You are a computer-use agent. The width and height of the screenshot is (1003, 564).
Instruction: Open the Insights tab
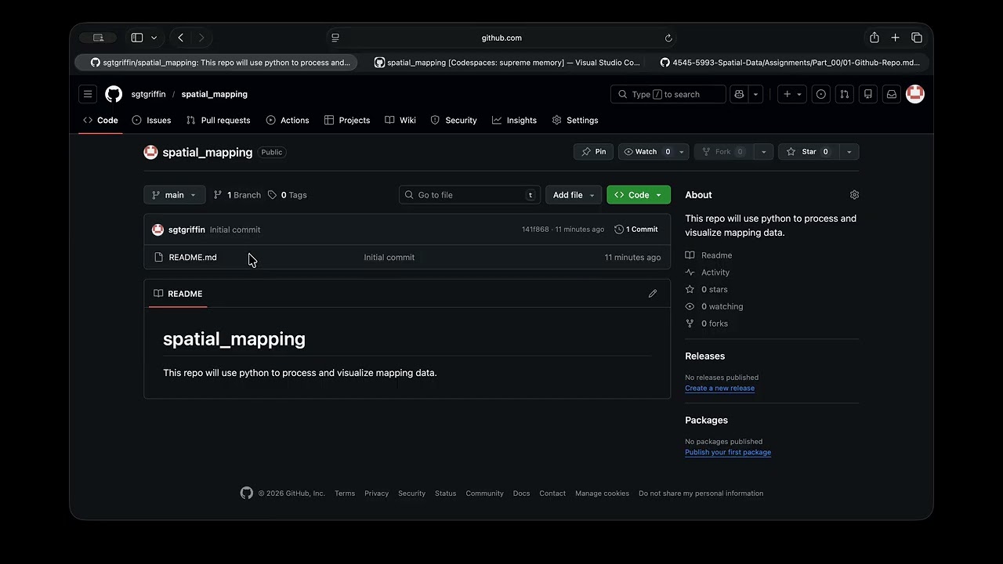pos(514,120)
